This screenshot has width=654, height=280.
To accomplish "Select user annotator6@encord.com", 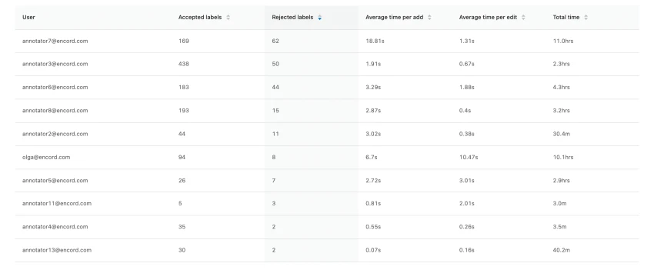I will pos(55,87).
